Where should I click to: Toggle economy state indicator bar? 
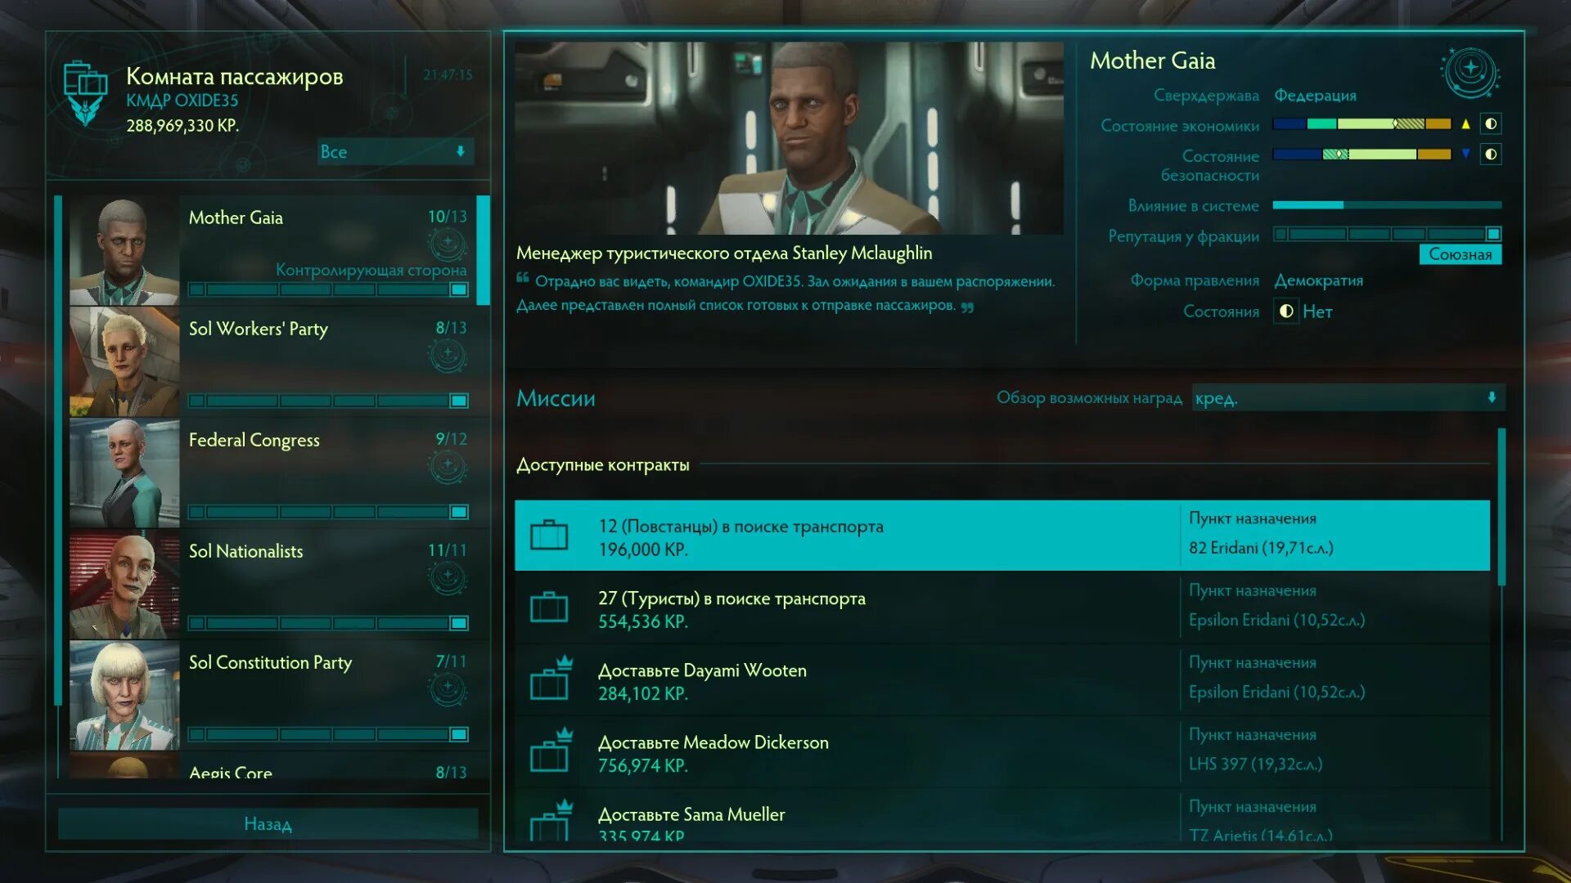coord(1494,124)
